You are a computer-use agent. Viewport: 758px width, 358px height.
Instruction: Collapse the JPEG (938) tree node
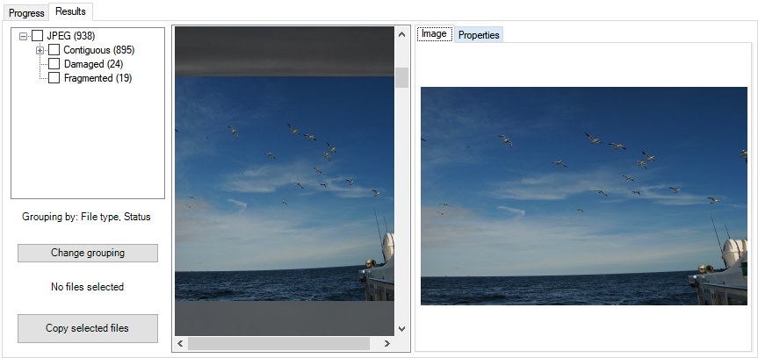pos(23,36)
